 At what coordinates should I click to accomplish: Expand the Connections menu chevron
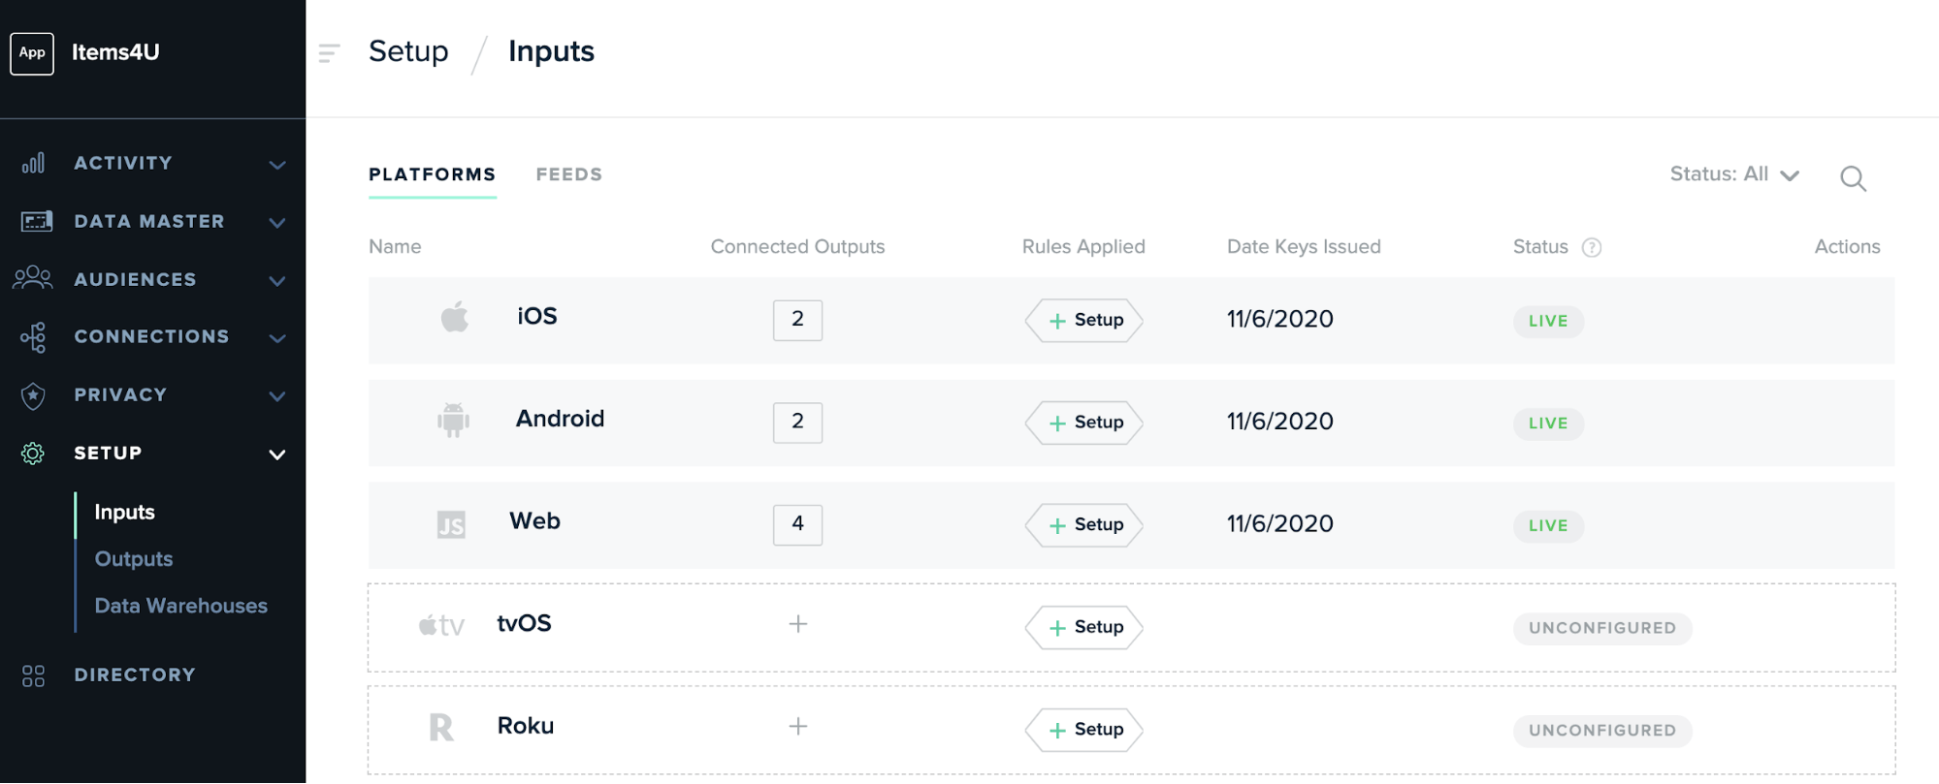[277, 338]
